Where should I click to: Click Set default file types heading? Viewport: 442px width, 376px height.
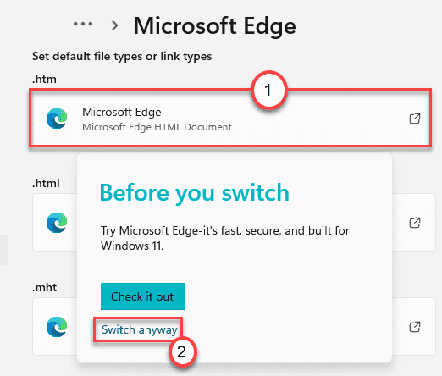(x=122, y=56)
